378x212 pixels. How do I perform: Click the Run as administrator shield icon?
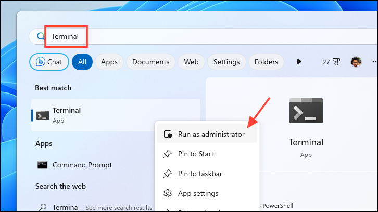[x=168, y=134]
